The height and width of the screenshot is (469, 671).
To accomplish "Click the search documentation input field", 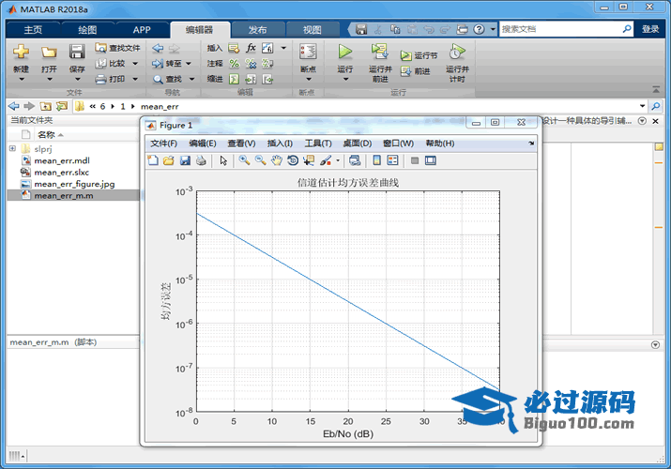I will coord(560,29).
